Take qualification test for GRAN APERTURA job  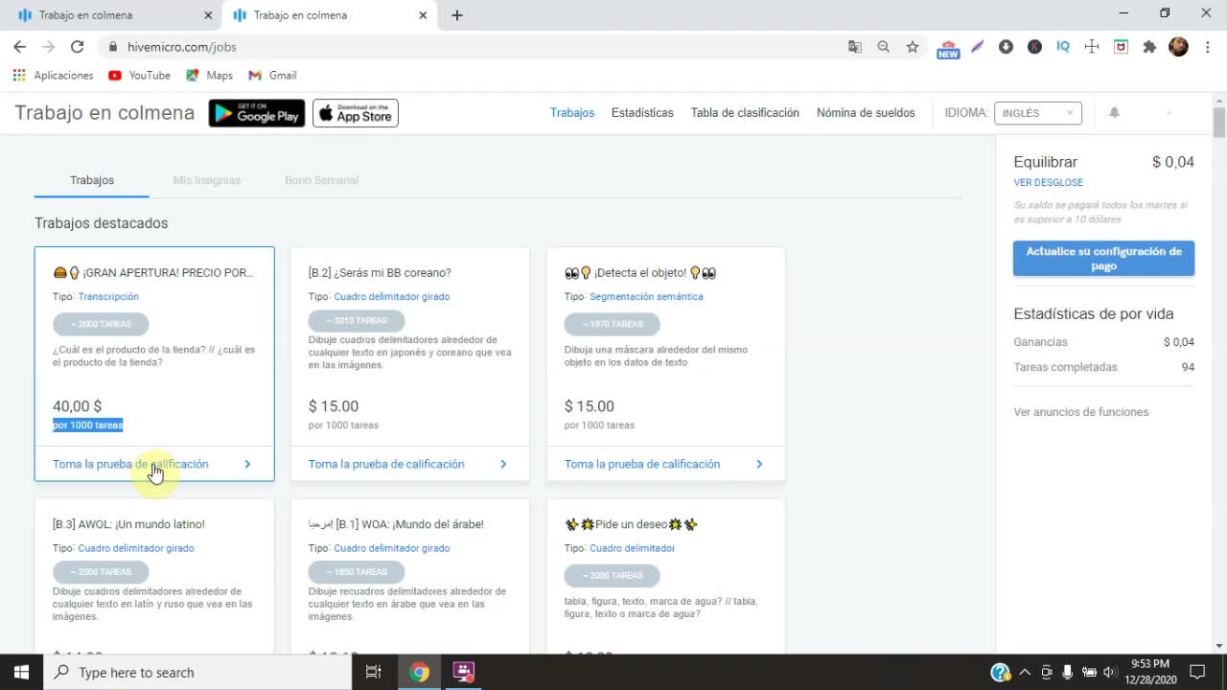point(130,464)
